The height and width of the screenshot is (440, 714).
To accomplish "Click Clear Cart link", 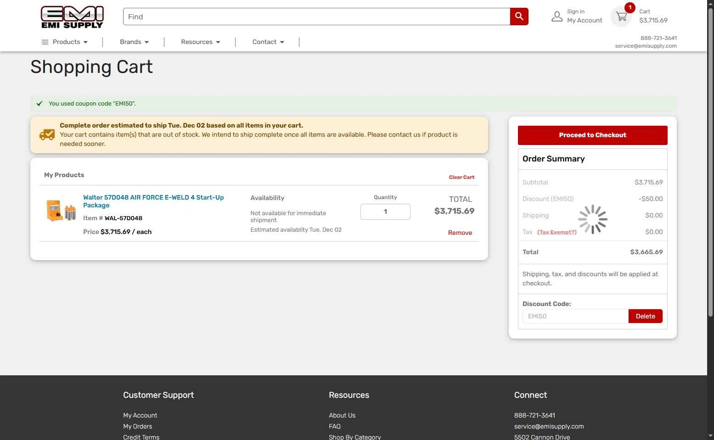I will pyautogui.click(x=461, y=177).
